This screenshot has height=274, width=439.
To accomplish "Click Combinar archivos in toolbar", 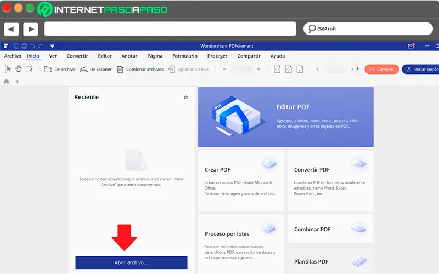I will [x=140, y=70].
